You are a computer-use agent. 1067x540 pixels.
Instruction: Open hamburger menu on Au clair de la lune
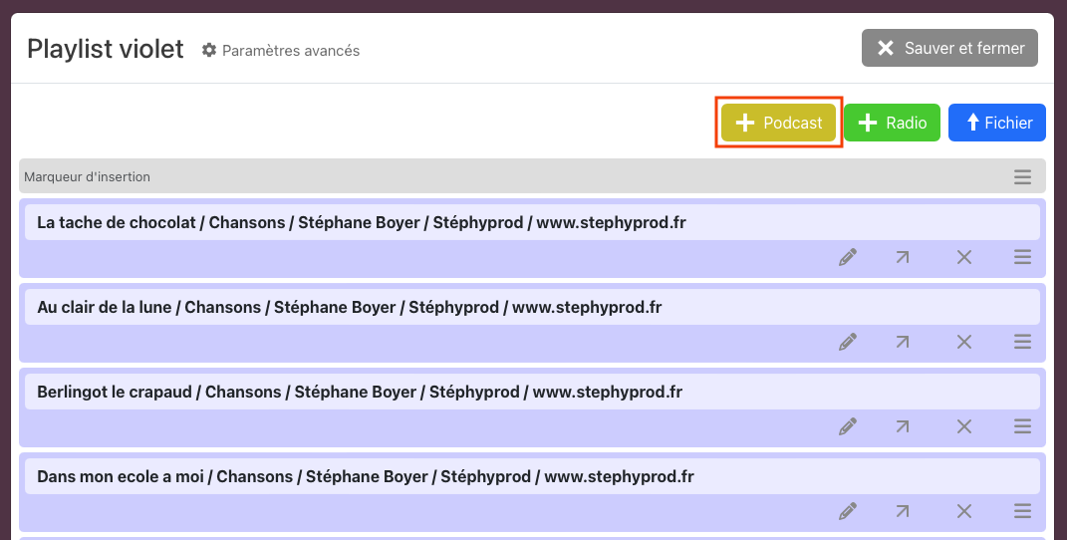coord(1022,342)
